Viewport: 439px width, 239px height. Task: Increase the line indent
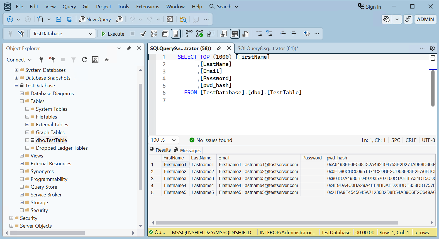[293, 34]
